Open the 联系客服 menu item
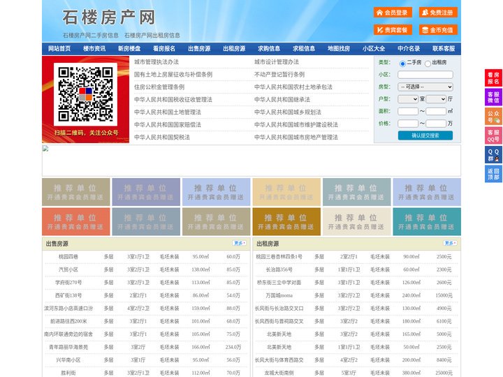Viewport: 503px width, 377px height. [x=444, y=49]
